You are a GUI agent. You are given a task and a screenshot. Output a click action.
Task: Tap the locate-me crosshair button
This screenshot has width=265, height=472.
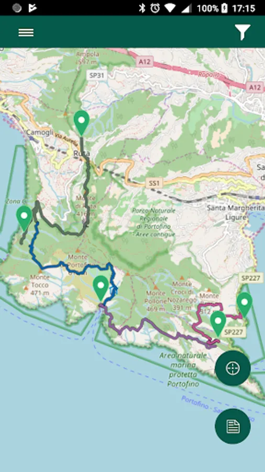(233, 368)
